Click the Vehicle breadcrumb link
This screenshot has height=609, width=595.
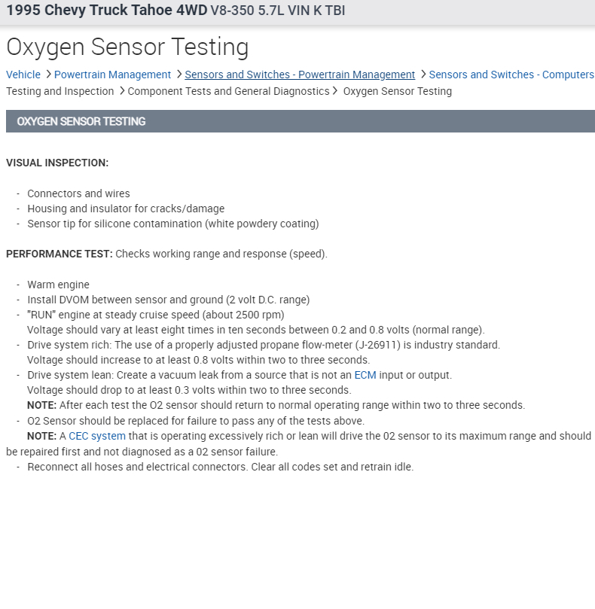tap(23, 75)
